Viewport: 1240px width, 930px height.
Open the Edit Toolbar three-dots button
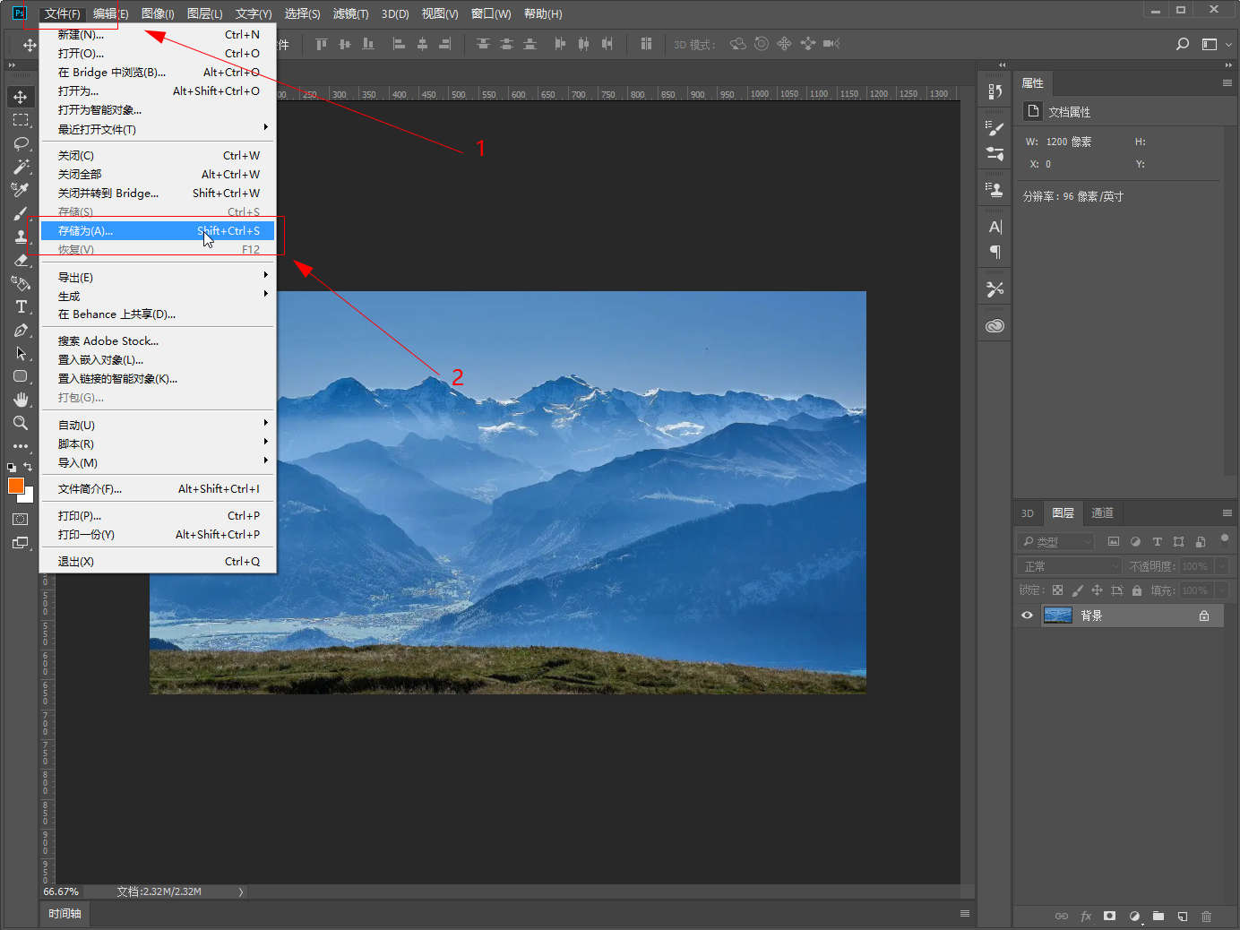pyautogui.click(x=21, y=446)
